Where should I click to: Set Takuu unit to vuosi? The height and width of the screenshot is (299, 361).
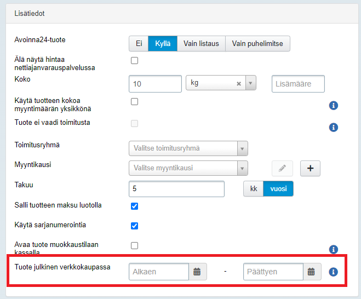pyautogui.click(x=278, y=189)
